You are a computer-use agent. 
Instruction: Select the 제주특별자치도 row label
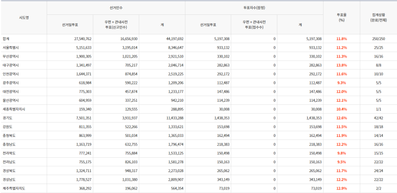pyautogui.click(x=14, y=189)
